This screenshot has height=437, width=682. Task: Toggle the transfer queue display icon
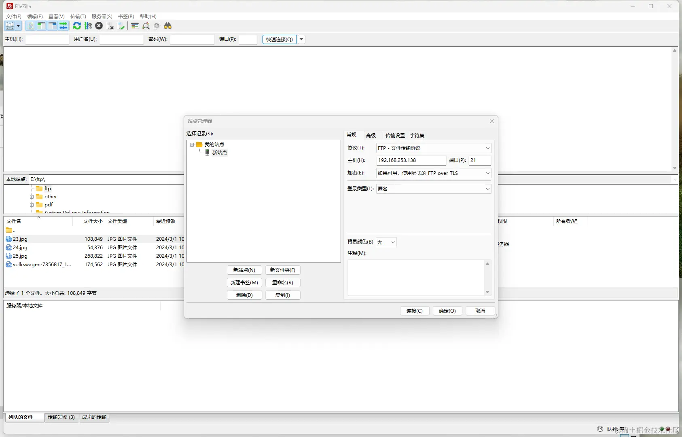pos(63,26)
